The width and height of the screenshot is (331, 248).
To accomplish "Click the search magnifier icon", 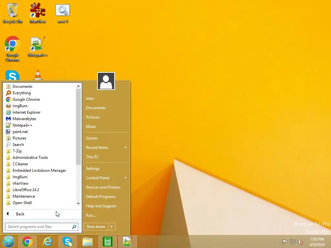I will (x=74, y=227).
